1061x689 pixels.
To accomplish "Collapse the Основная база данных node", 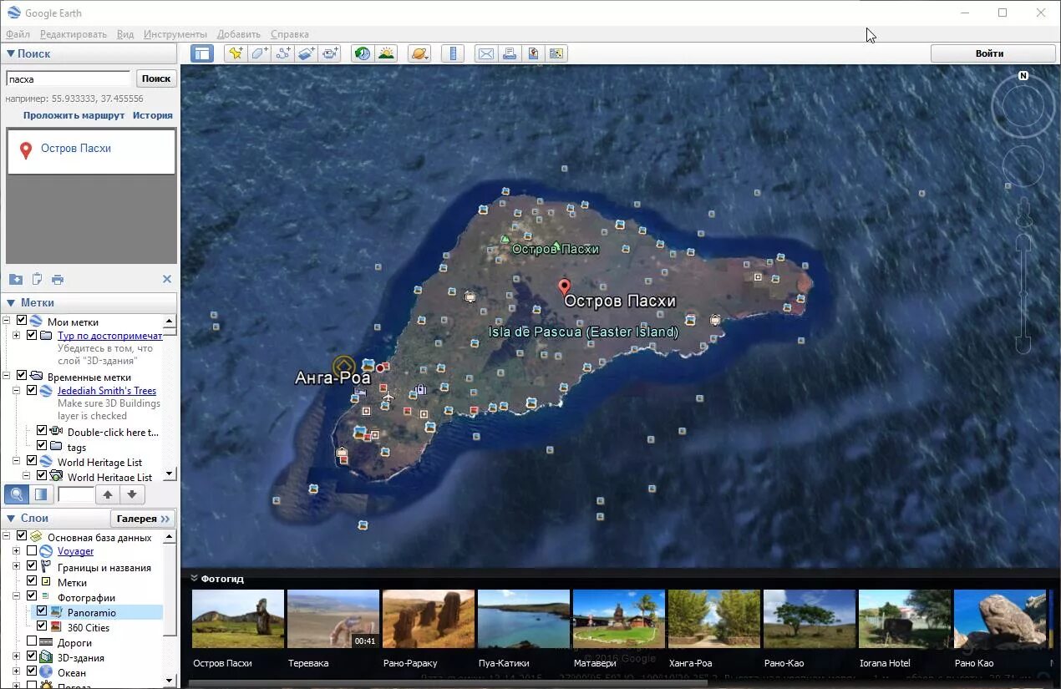I will [x=6, y=536].
